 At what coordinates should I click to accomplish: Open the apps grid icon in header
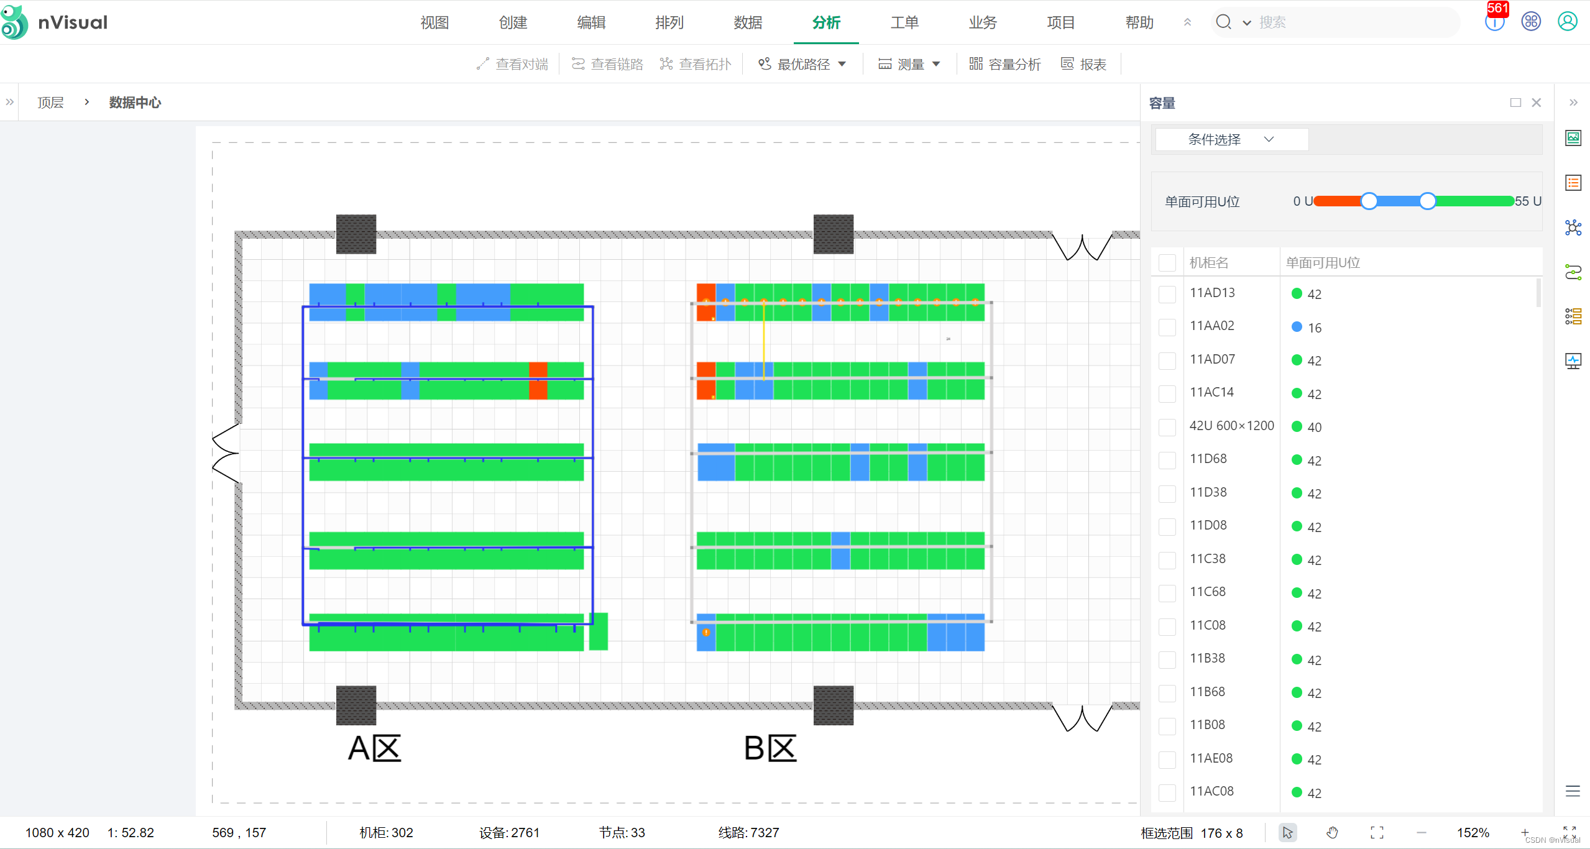click(1530, 22)
